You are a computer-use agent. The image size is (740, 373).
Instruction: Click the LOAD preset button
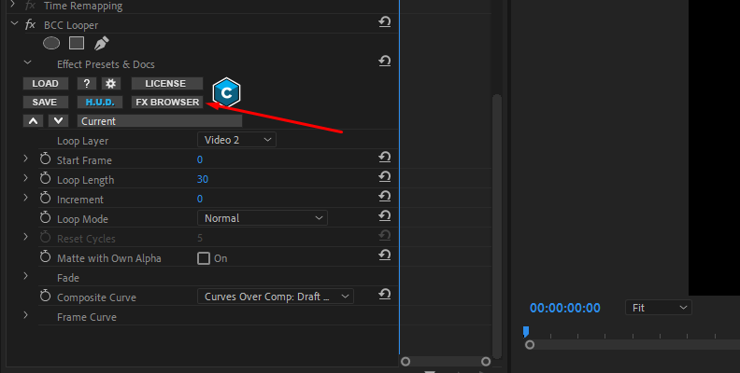46,83
